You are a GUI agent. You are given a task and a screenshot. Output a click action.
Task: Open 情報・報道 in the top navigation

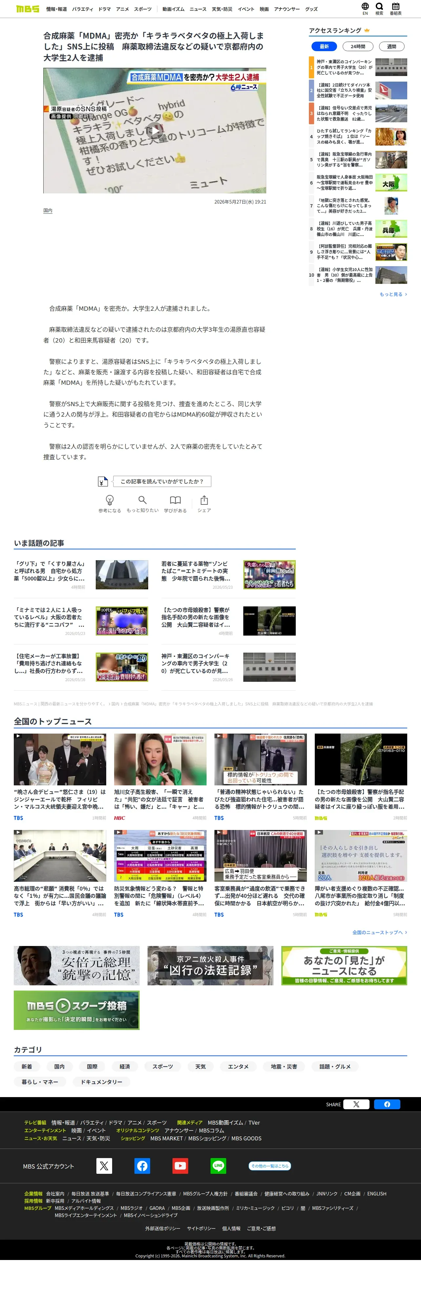56,9
